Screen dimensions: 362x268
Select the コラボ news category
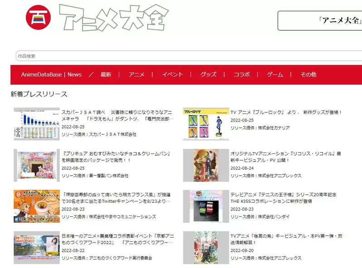click(242, 75)
